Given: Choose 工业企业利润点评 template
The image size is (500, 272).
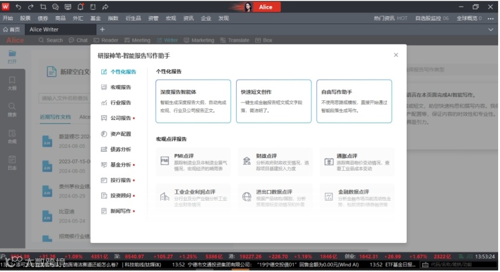Looking at the screenshot, I should (x=193, y=197).
